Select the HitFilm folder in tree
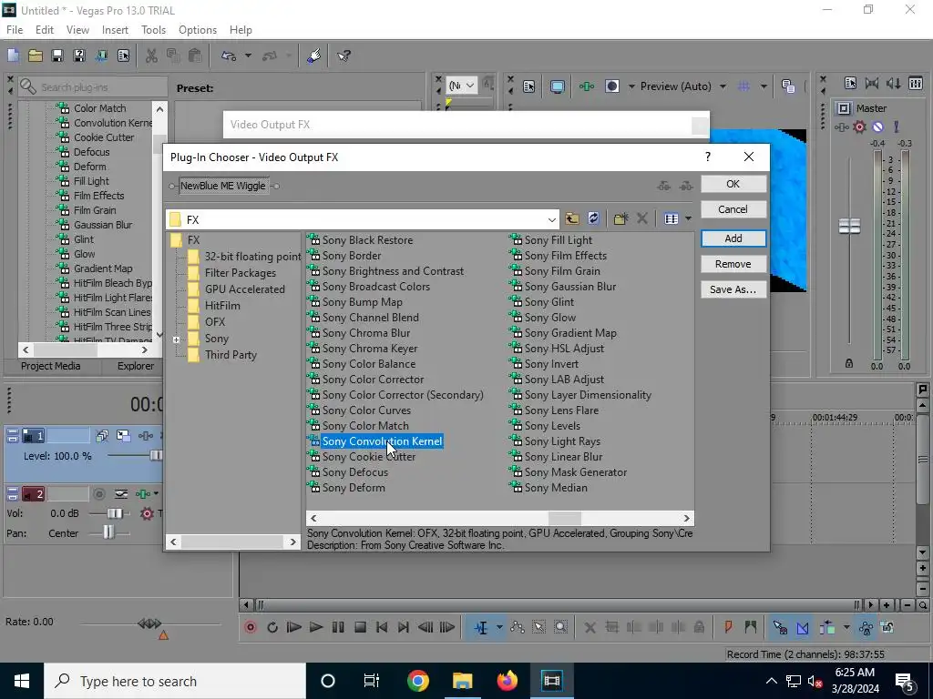933x699 pixels. [x=222, y=306]
